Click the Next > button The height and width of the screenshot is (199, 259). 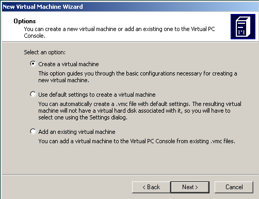(x=190, y=187)
